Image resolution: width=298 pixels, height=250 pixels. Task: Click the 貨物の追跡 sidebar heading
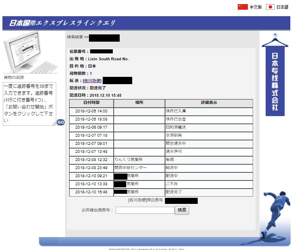click(14, 78)
